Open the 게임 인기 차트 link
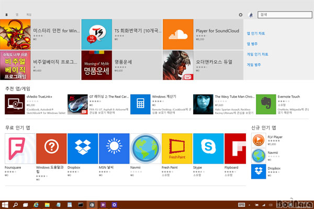 (257, 54)
